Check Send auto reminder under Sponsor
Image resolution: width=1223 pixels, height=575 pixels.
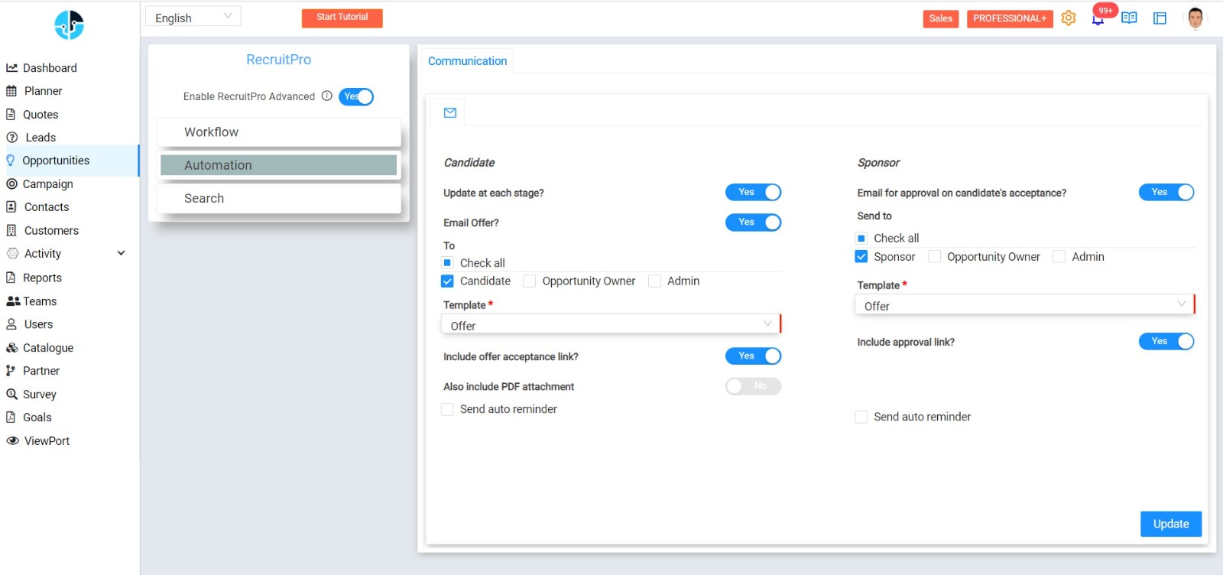(861, 417)
